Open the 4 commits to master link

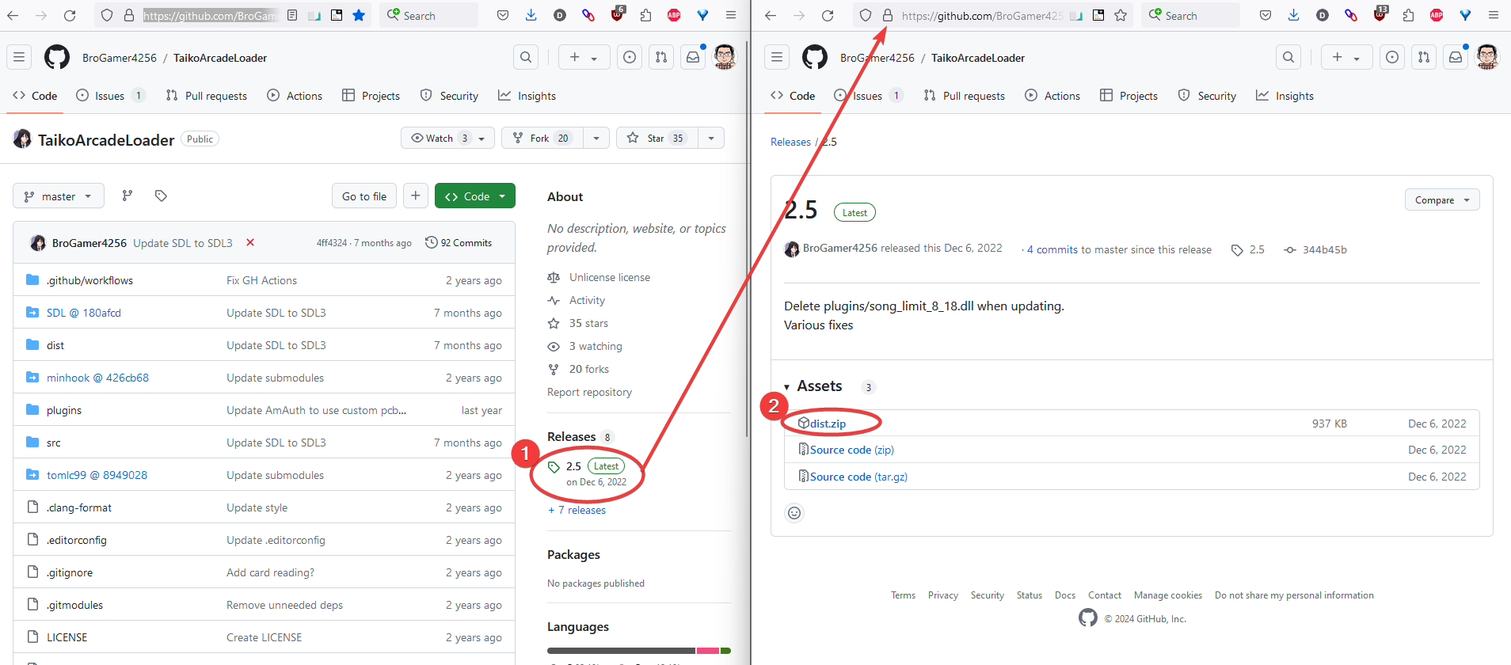click(1119, 249)
